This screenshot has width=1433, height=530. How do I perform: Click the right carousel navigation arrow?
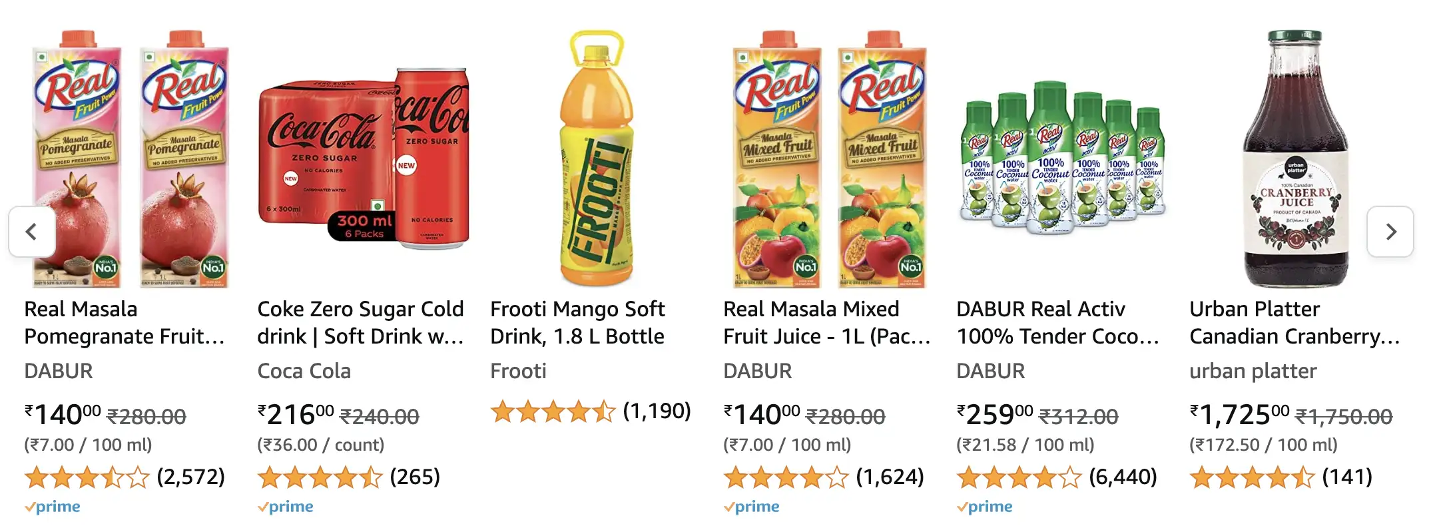coord(1391,232)
